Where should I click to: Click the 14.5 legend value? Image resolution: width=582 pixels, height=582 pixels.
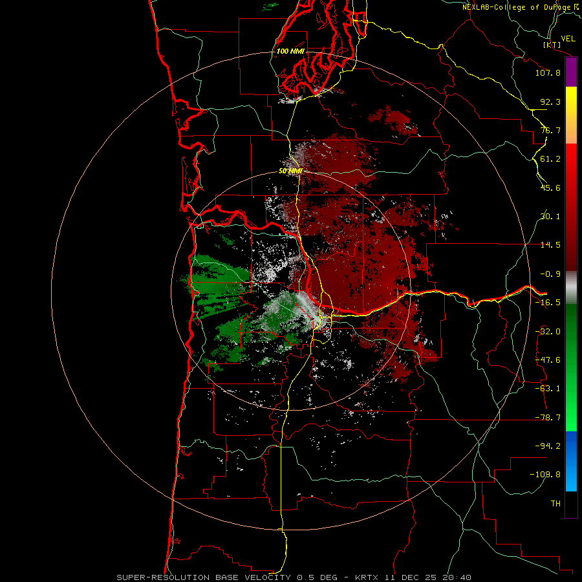(x=550, y=245)
